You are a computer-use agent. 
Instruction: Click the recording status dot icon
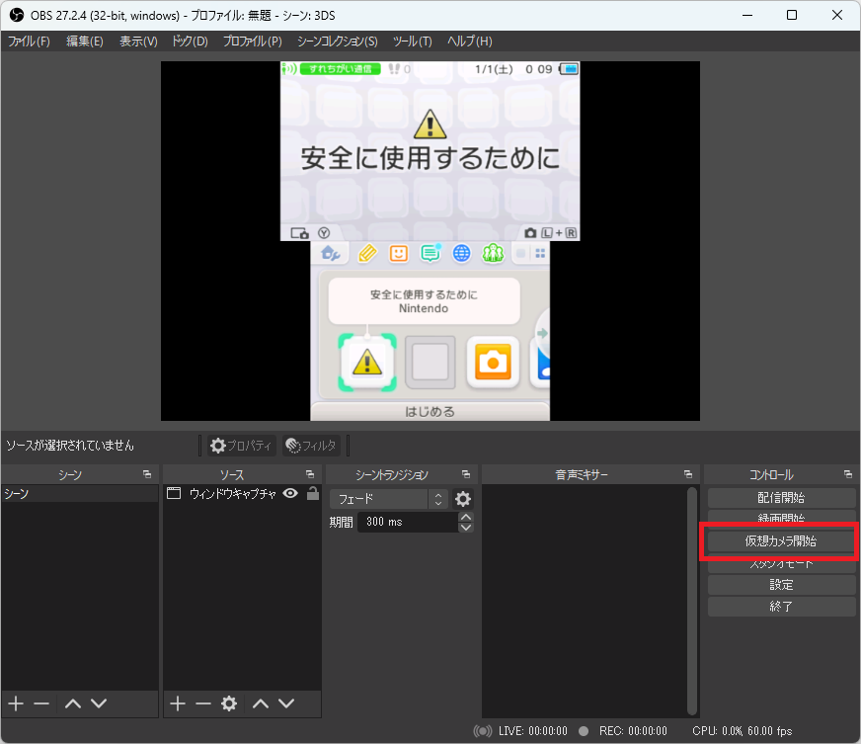(584, 731)
